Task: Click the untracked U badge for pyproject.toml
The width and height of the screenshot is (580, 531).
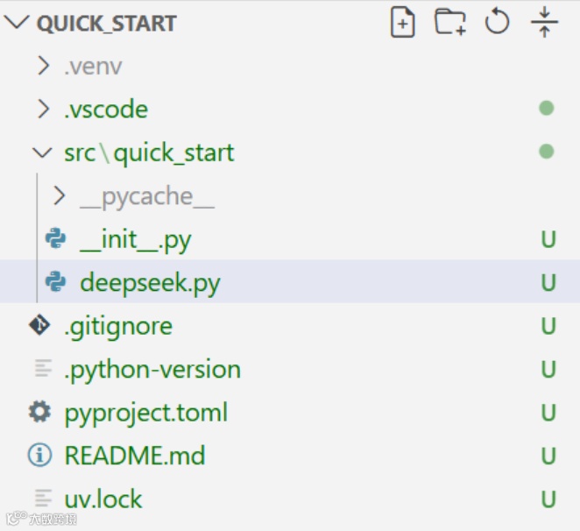Action: tap(548, 413)
